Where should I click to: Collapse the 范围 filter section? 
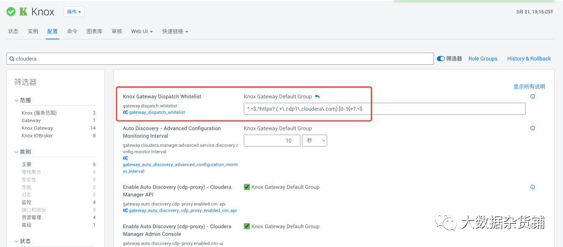point(22,100)
